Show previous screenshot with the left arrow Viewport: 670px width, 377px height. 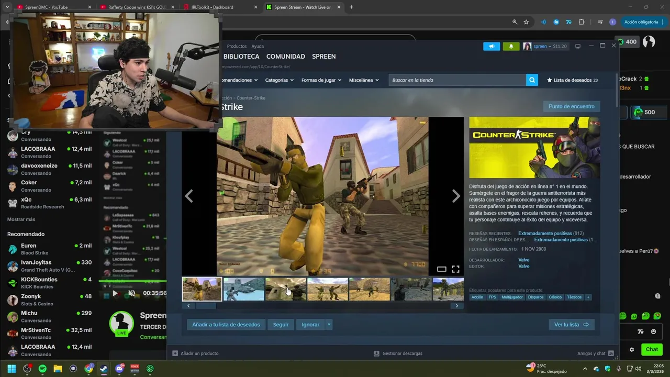click(x=189, y=196)
